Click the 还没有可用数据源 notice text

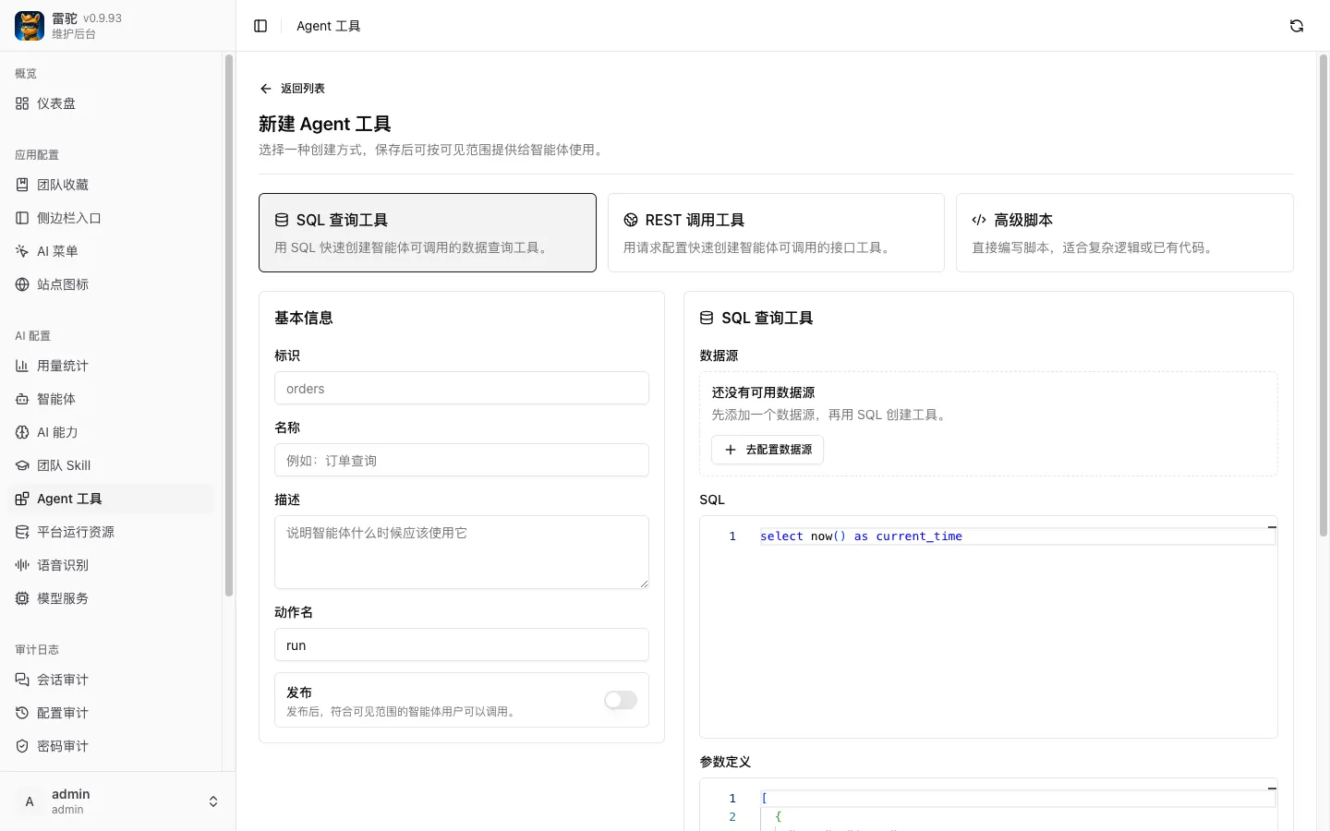click(763, 392)
